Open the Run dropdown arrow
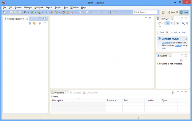 point(35,12)
